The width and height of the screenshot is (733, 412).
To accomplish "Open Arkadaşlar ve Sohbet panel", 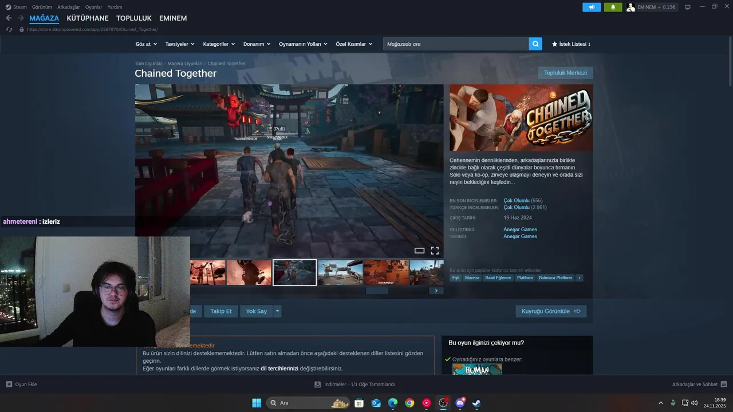I will (x=699, y=385).
